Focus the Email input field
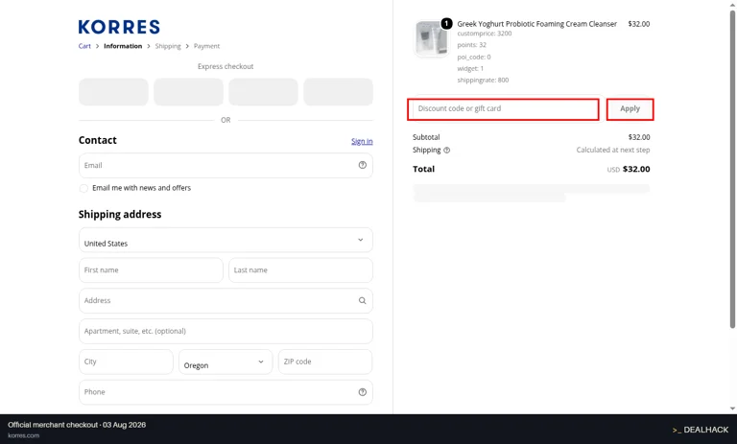Viewport: 737px width, 444px height. [226, 165]
